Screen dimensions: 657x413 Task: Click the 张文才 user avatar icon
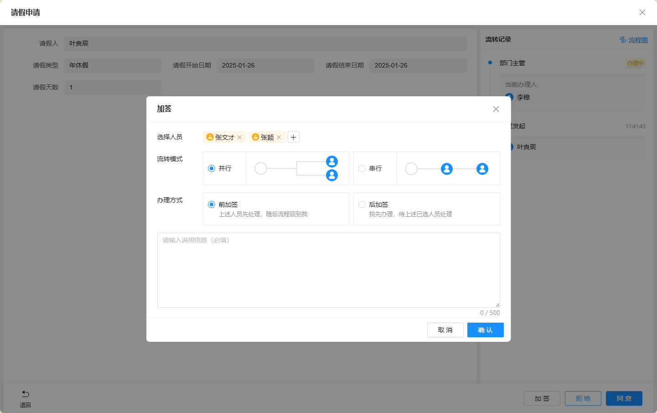click(210, 137)
